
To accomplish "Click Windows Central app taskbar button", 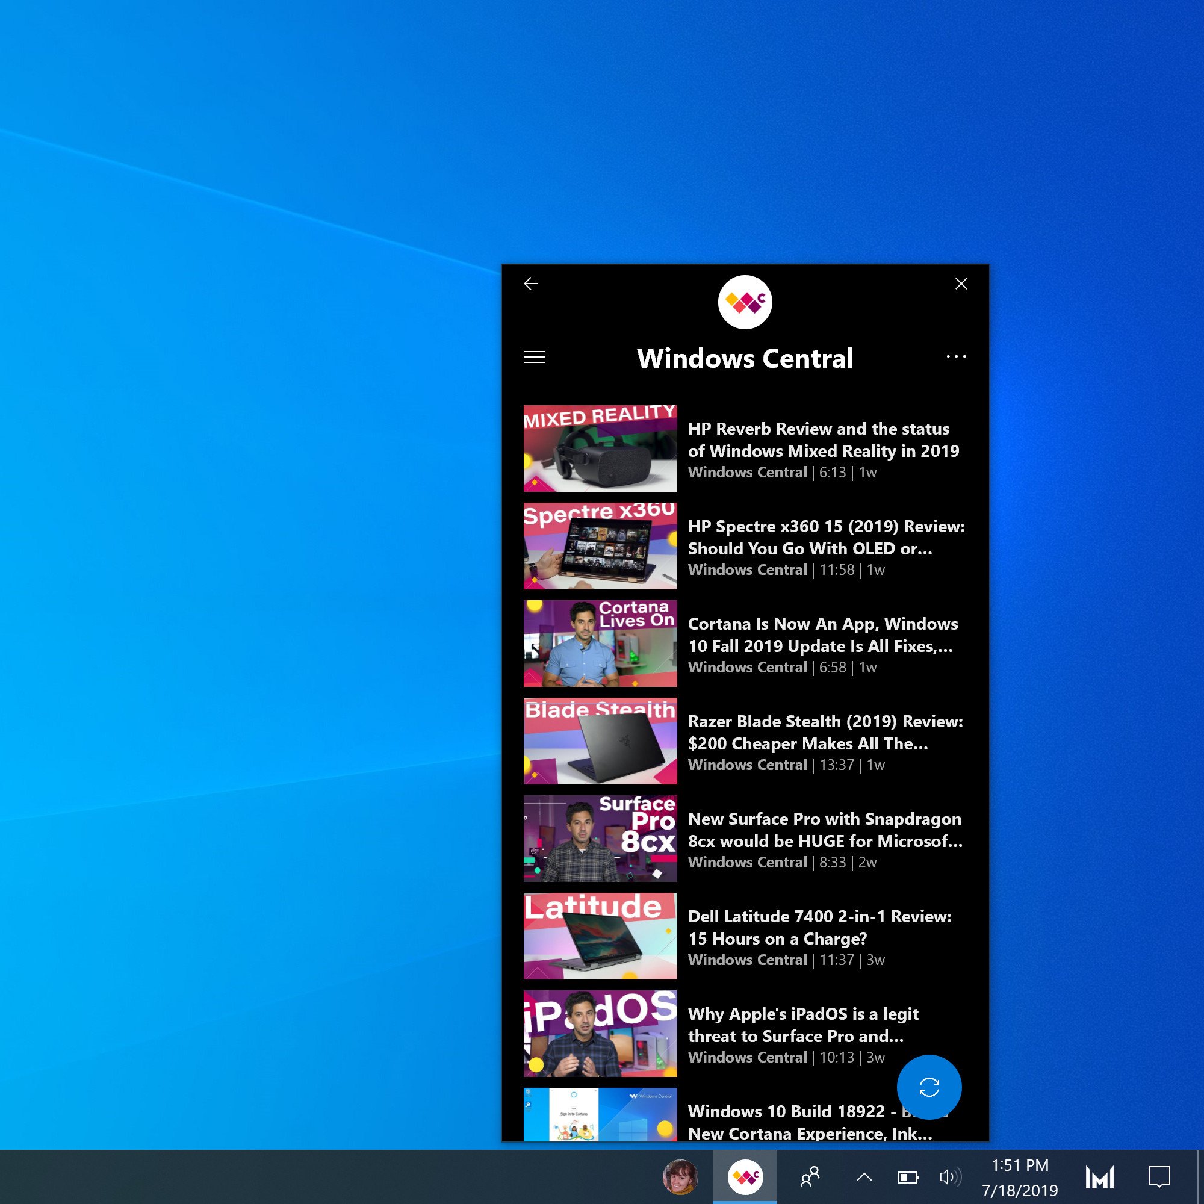I will 745,1176.
